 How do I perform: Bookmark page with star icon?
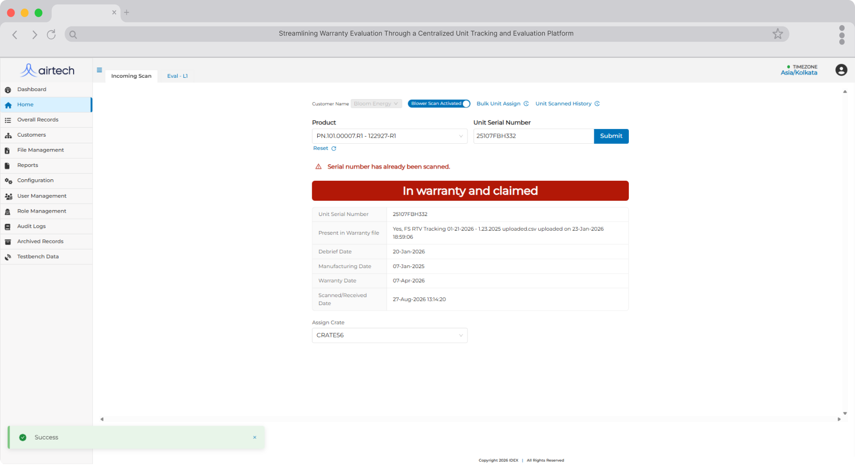click(x=778, y=34)
